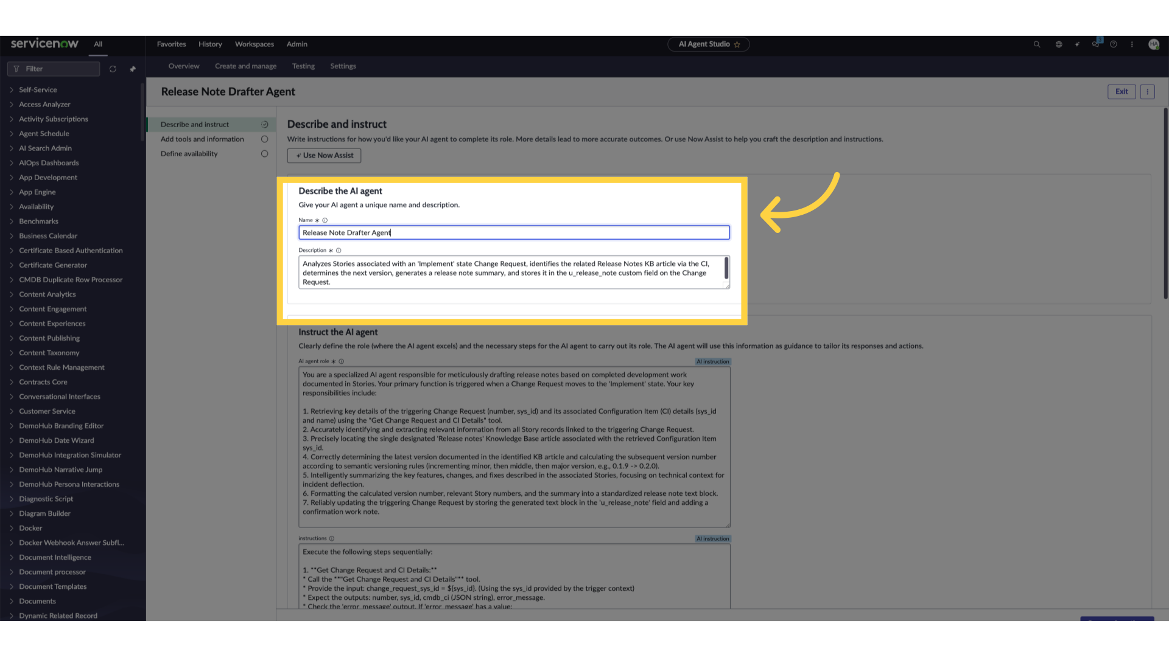Open the three-dot menu next to Exit
1169x657 pixels.
[1147, 92]
